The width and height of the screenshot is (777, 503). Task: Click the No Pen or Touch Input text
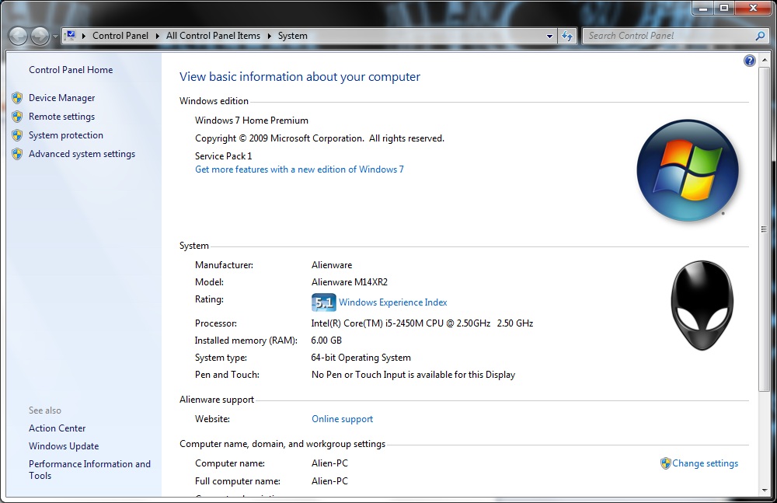coord(413,375)
